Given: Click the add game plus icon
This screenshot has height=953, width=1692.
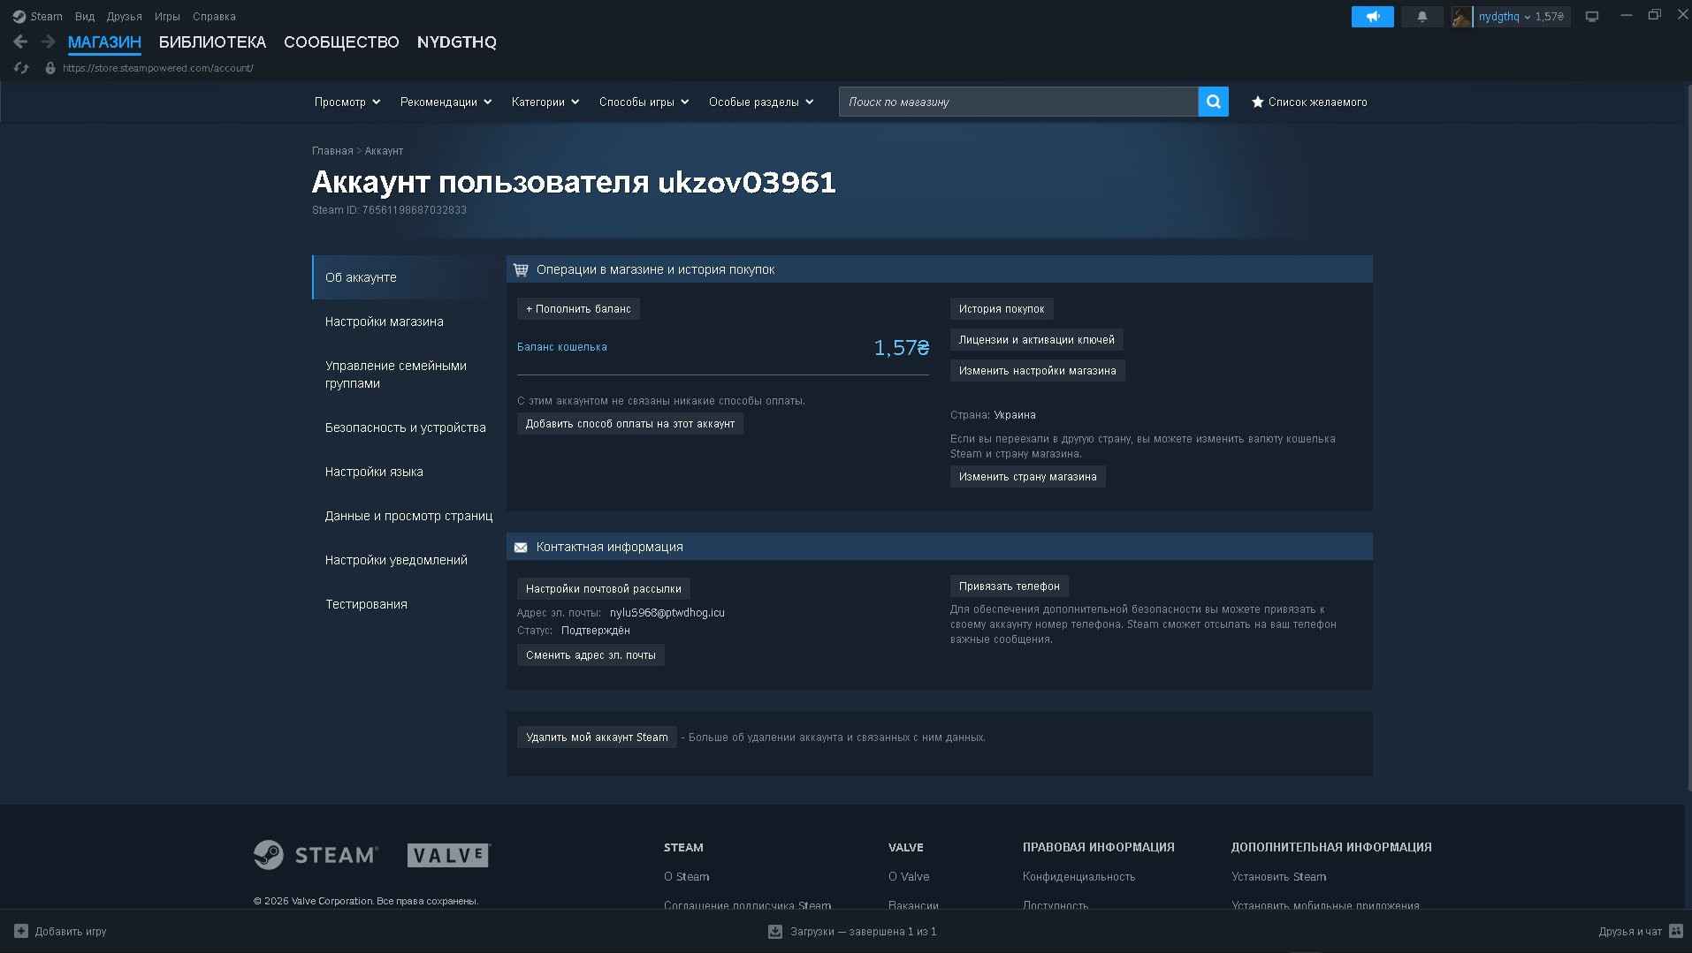Looking at the screenshot, I should point(21,931).
